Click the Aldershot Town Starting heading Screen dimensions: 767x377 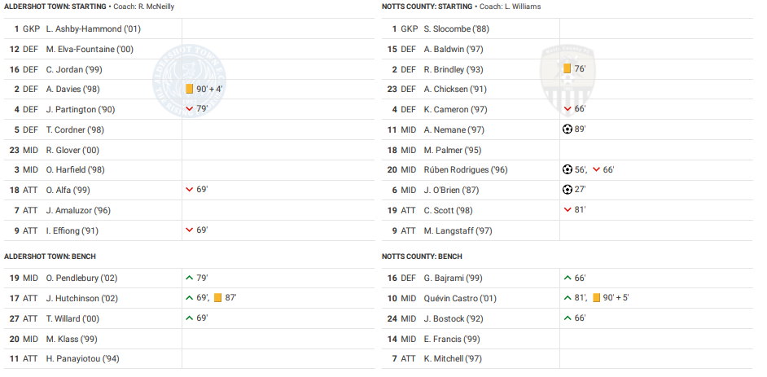55,7
